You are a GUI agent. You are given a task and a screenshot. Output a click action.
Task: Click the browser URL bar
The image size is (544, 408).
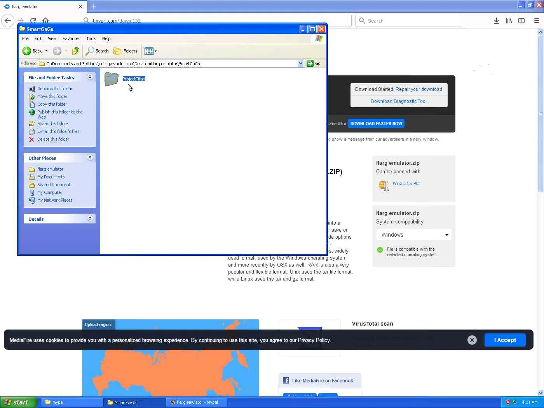click(x=216, y=21)
